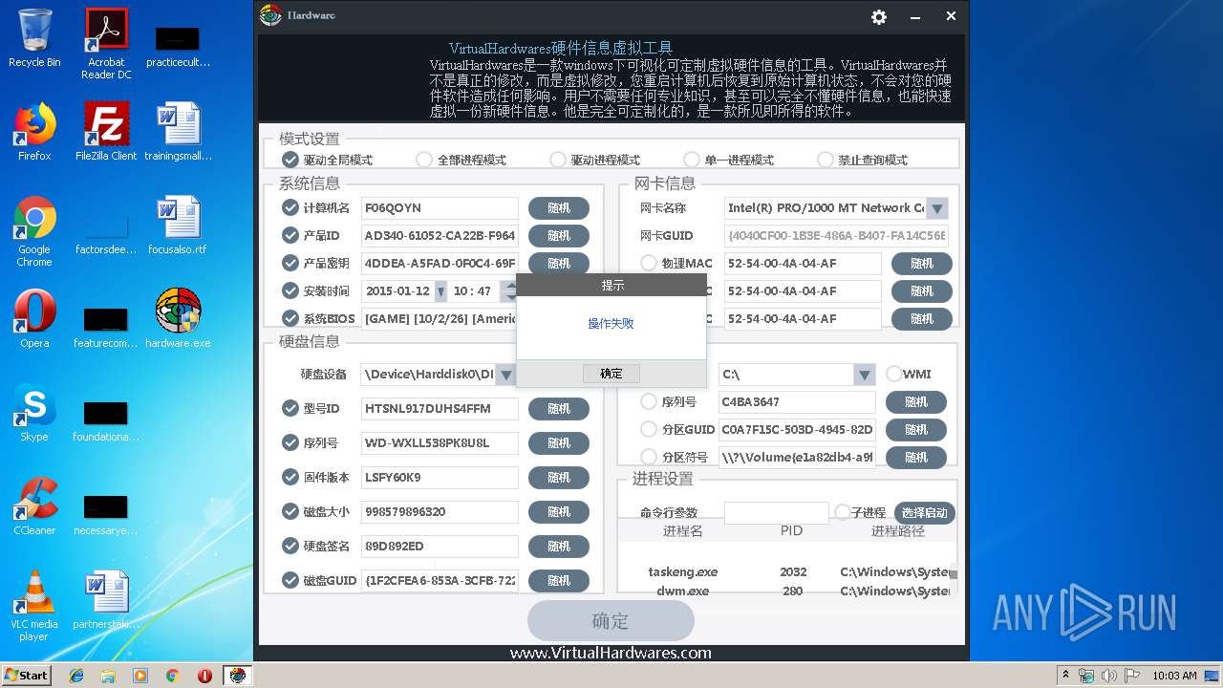Enable the WMI radio option
The height and width of the screenshot is (688, 1223).
point(894,374)
